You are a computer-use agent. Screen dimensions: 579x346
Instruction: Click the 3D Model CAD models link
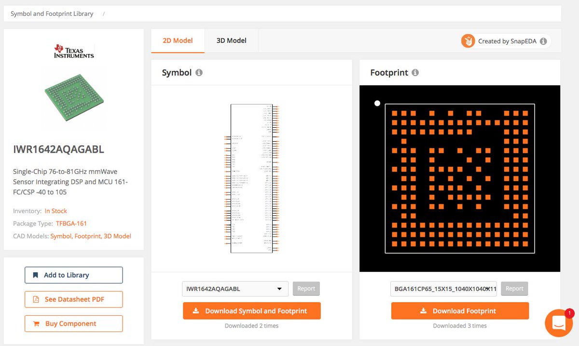click(117, 236)
